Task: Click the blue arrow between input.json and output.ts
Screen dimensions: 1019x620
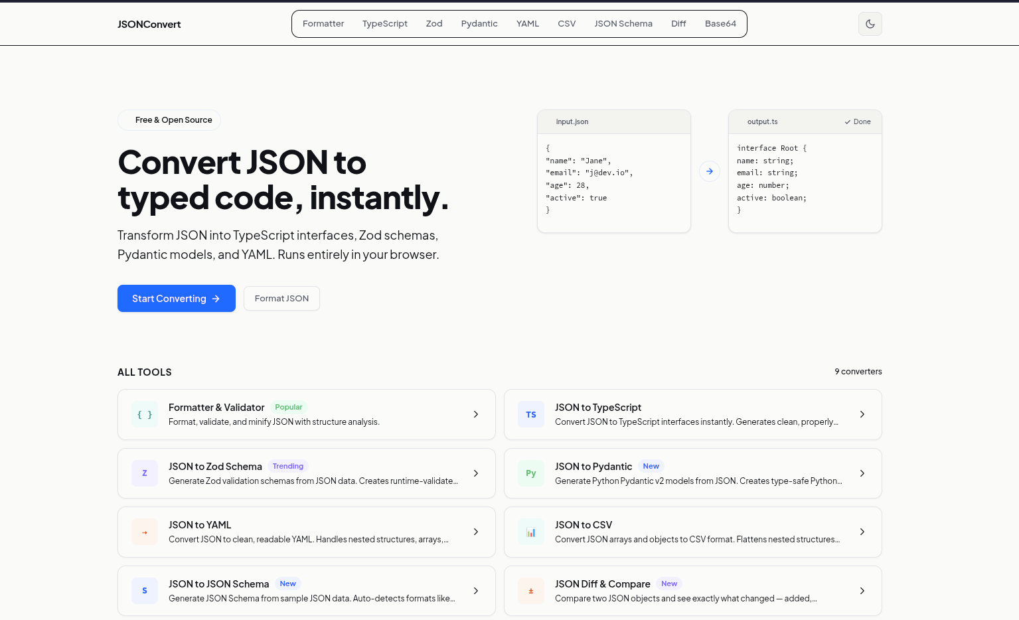Action: (x=709, y=171)
